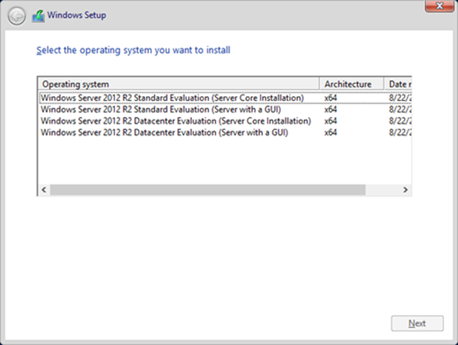The height and width of the screenshot is (345, 458).
Task: Select Standard Evaluation Server Core Installation
Action: point(225,98)
